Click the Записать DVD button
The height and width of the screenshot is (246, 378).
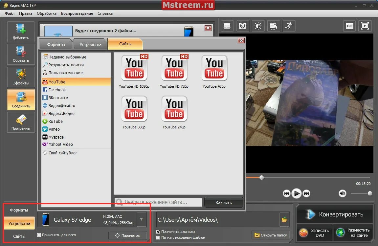coord(315,233)
